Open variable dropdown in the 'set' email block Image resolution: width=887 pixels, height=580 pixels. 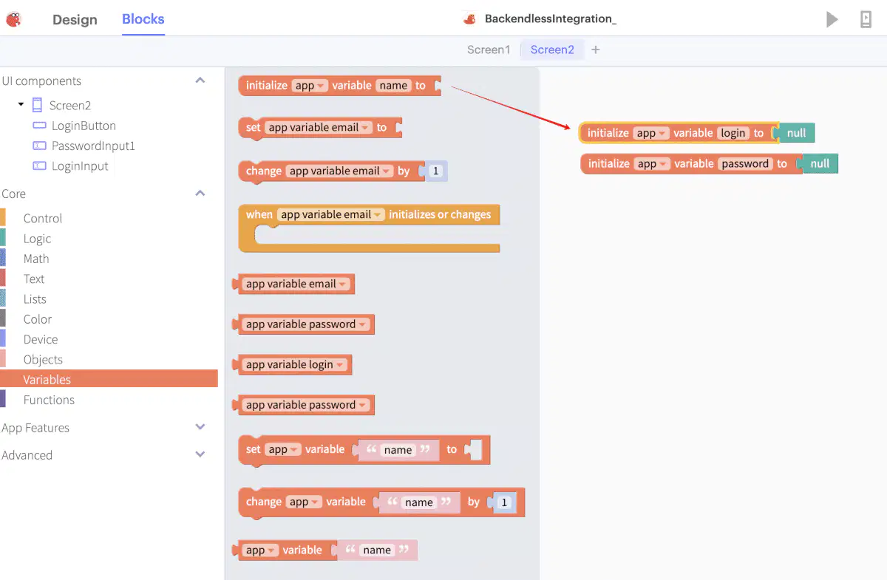pyautogui.click(x=319, y=127)
